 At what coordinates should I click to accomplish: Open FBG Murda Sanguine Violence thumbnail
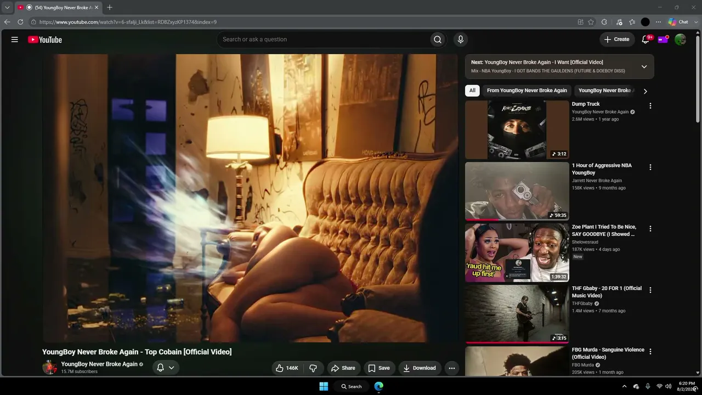517,361
